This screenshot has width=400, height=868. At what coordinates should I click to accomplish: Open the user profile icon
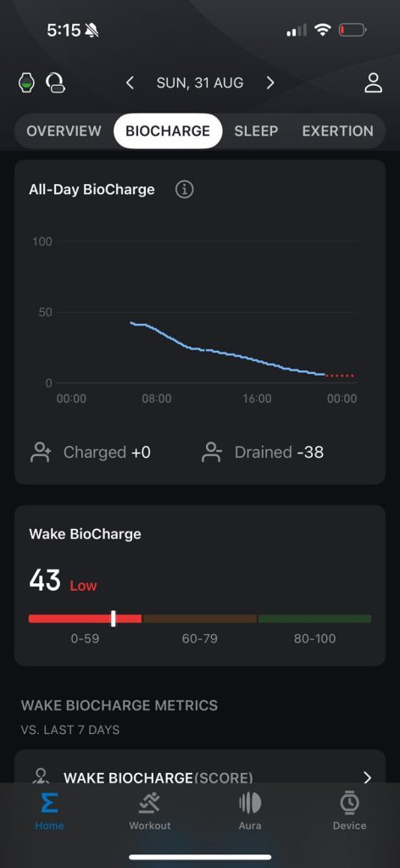(x=374, y=83)
